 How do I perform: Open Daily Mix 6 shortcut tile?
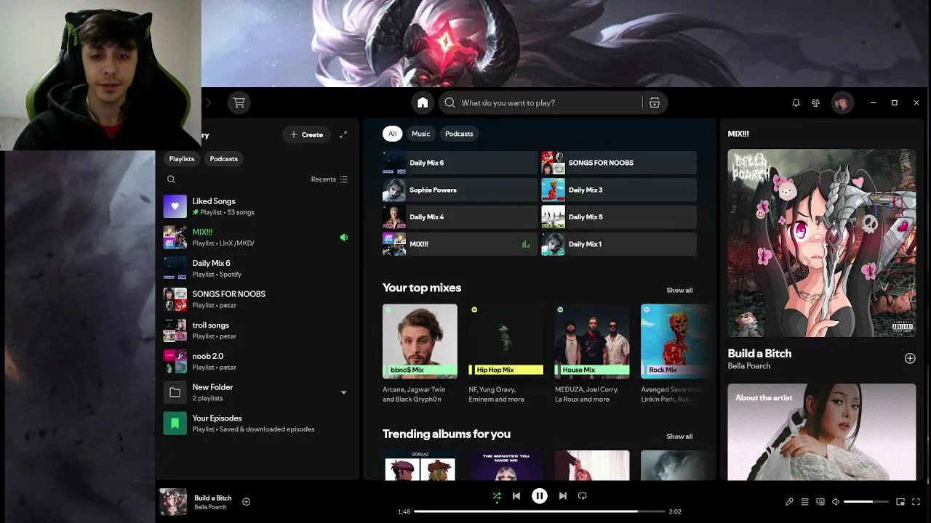460,163
